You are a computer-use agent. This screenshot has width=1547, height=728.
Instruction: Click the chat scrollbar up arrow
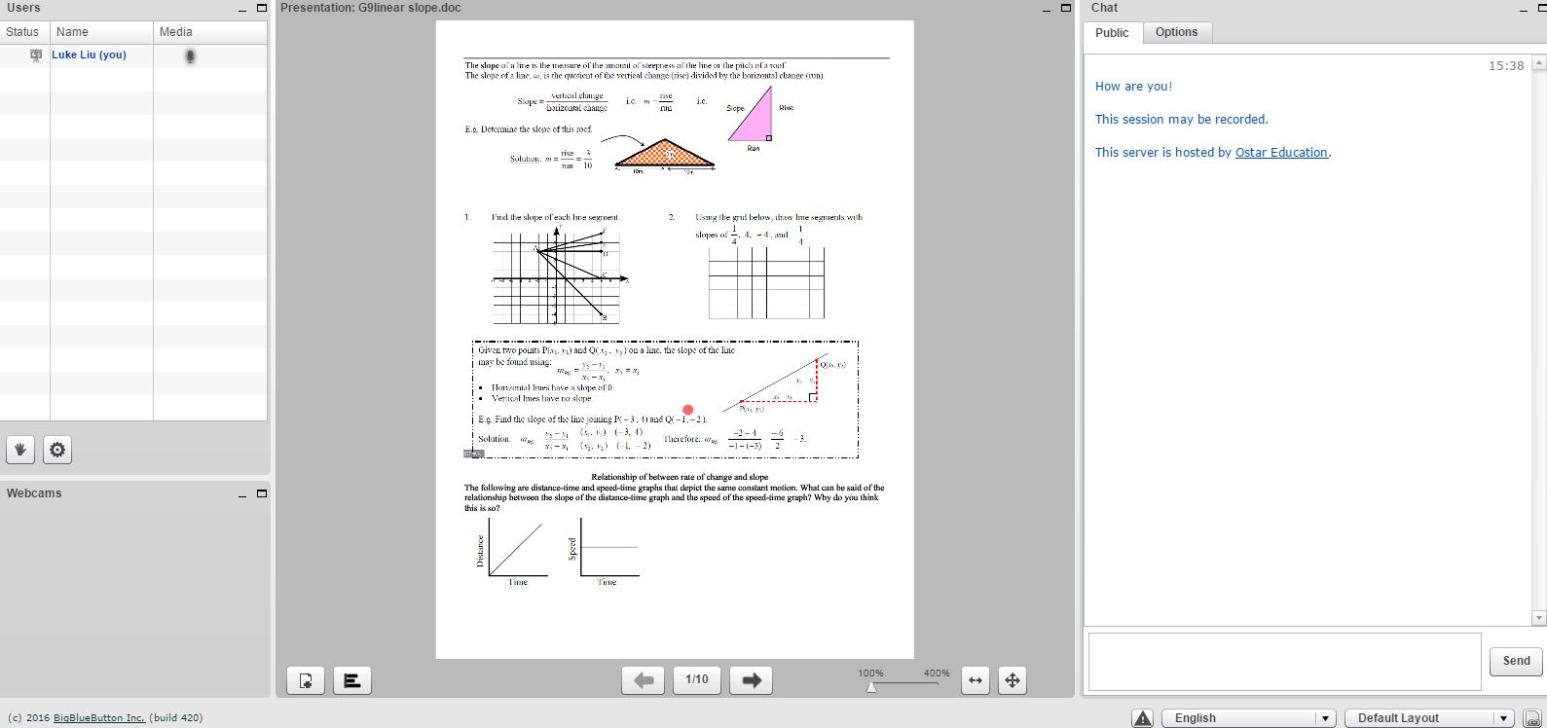tap(1538, 63)
